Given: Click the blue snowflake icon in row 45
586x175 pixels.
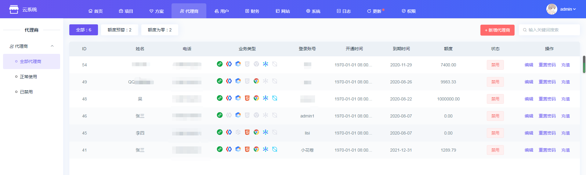Looking at the screenshot, I should point(266,132).
